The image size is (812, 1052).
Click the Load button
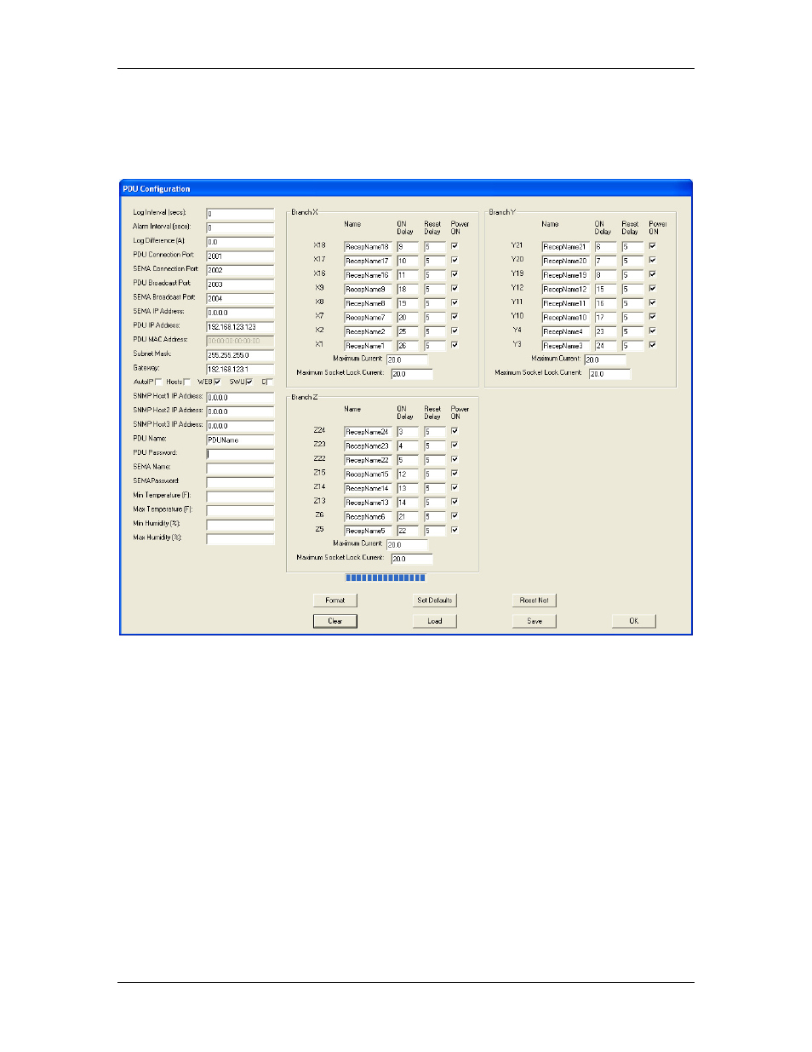[435, 621]
